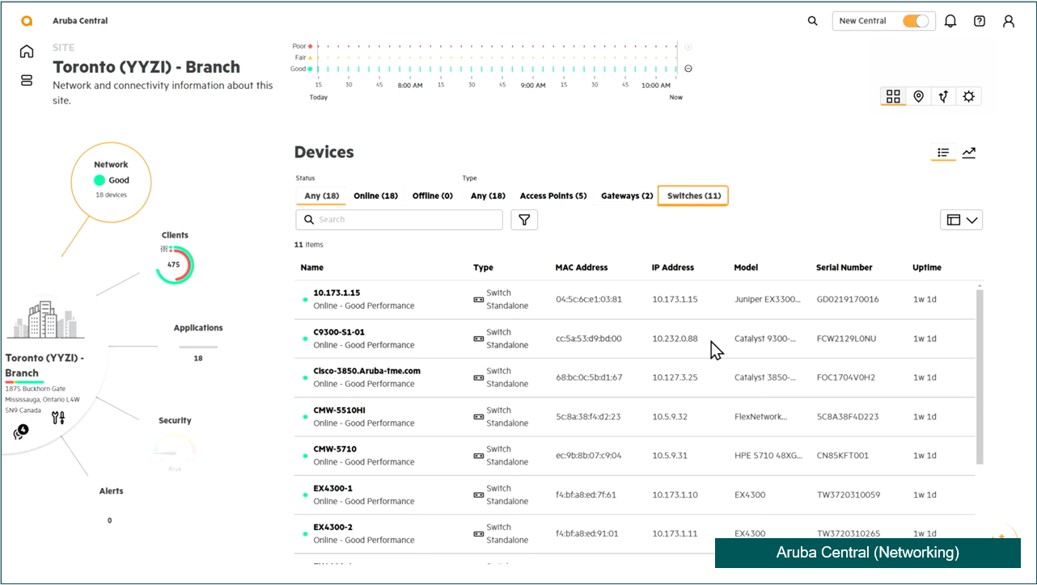Open device CMW-5710
The height and width of the screenshot is (585, 1037).
335,449
